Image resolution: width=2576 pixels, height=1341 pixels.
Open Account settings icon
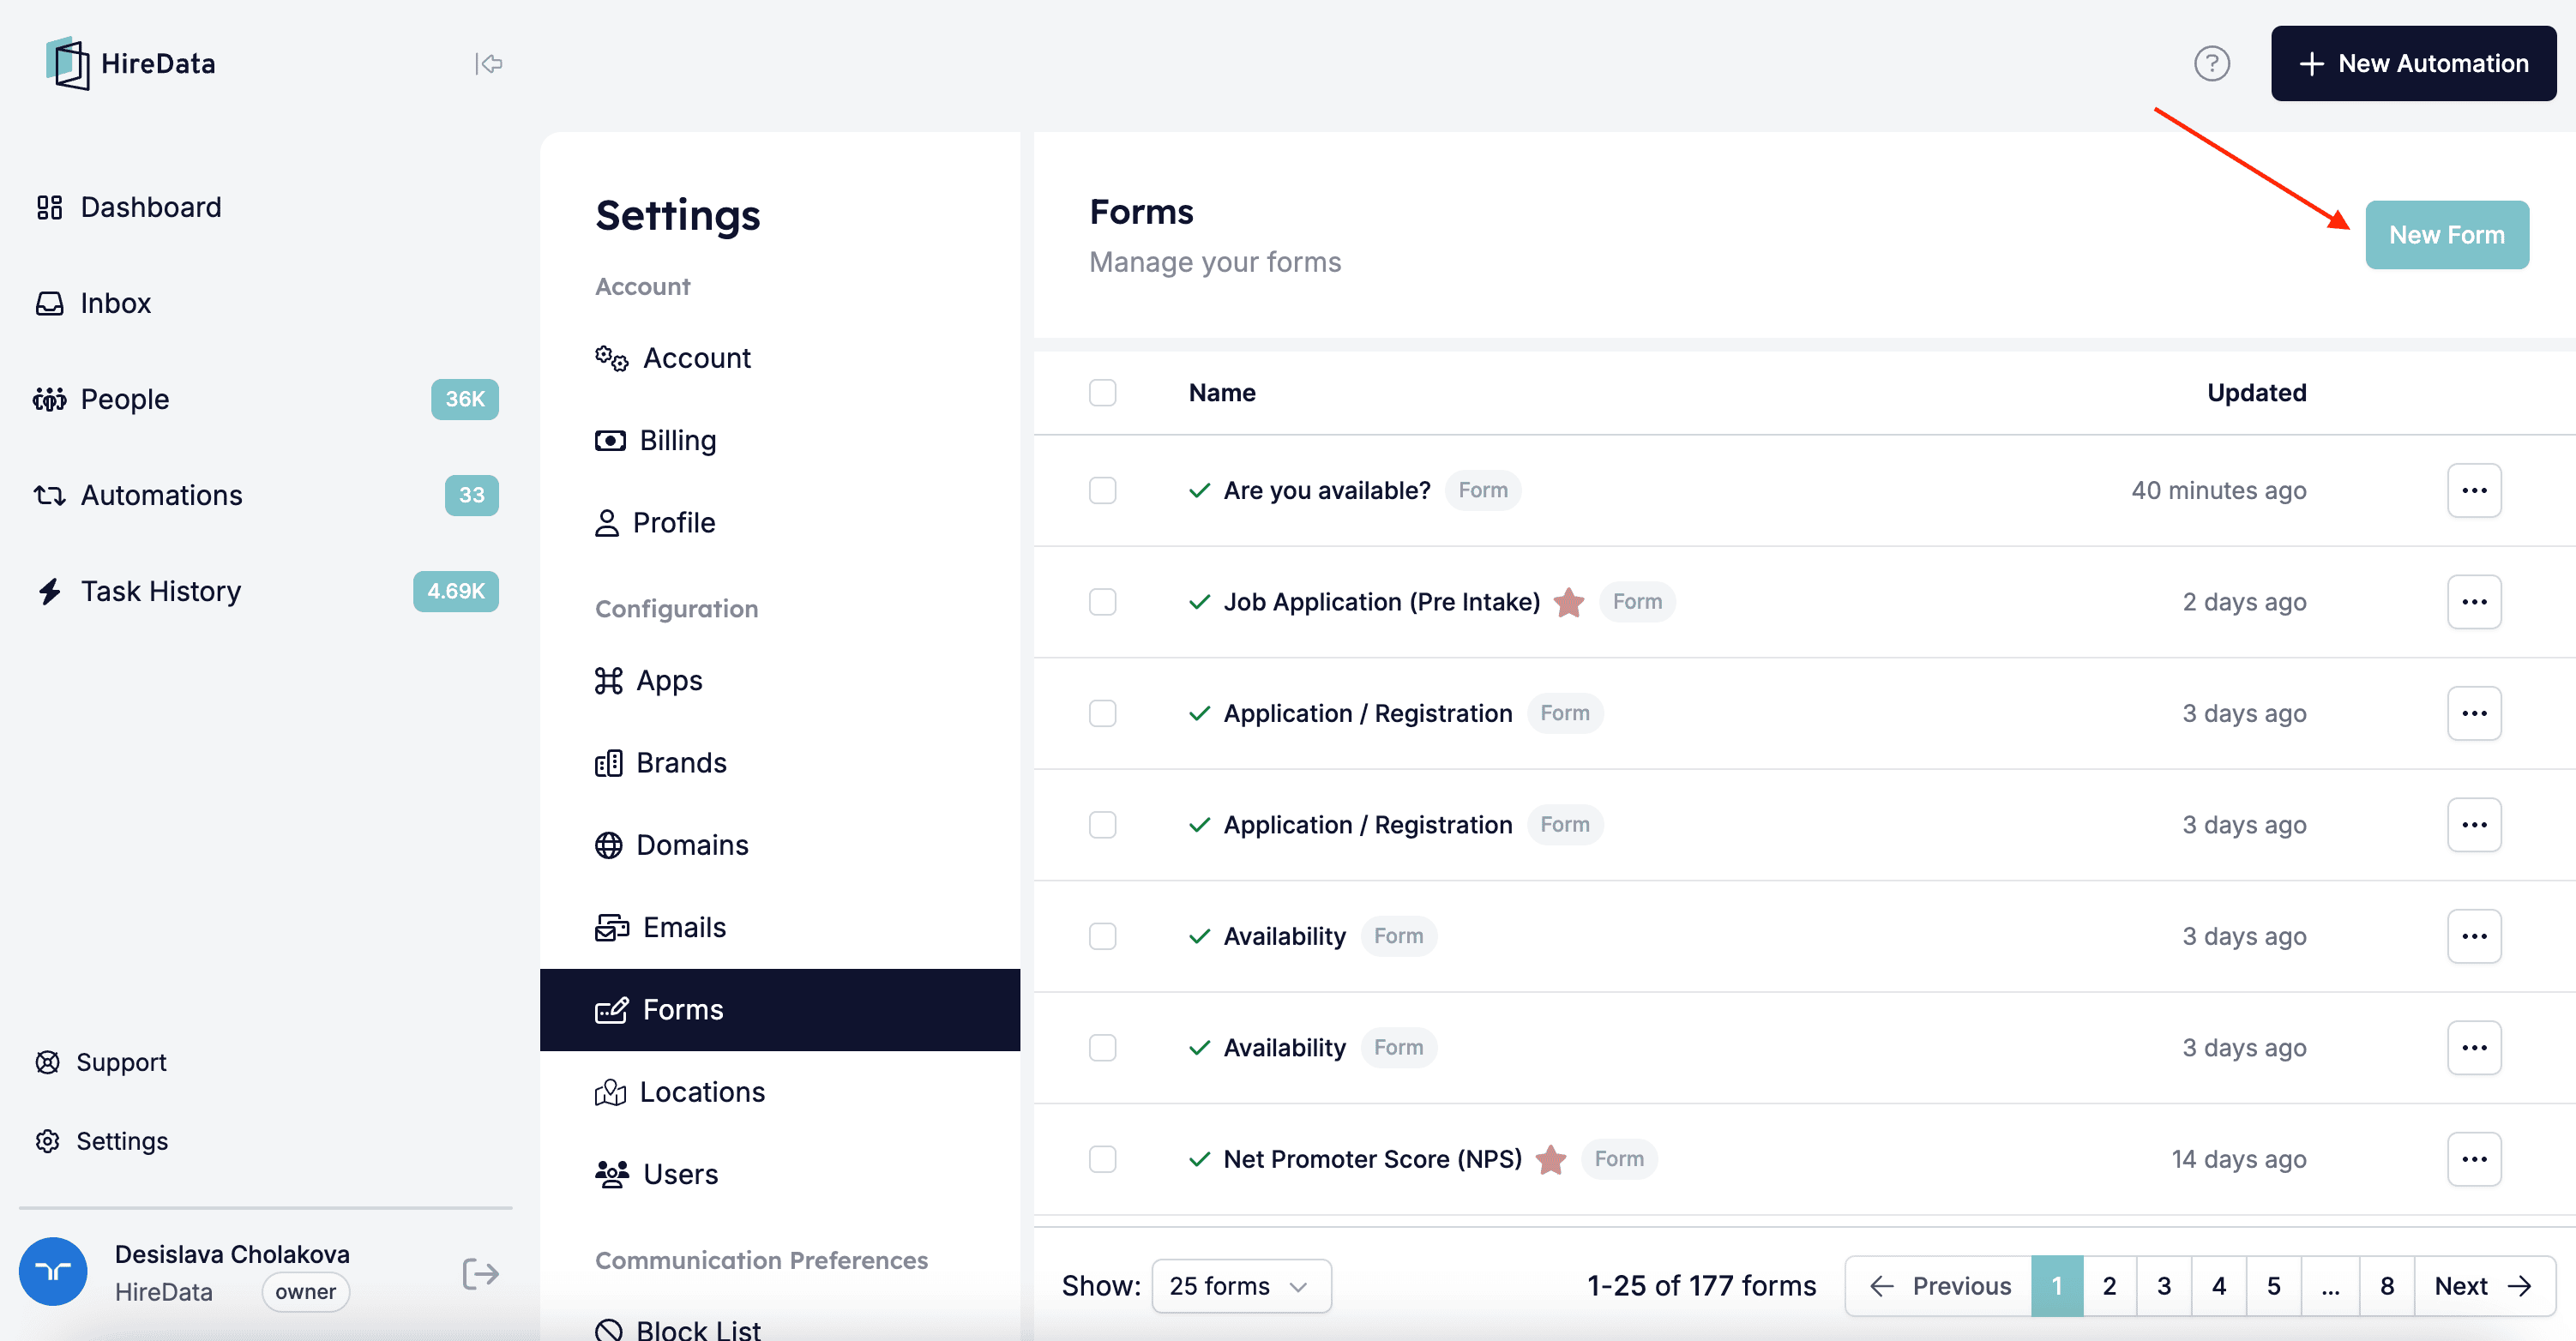(x=611, y=358)
